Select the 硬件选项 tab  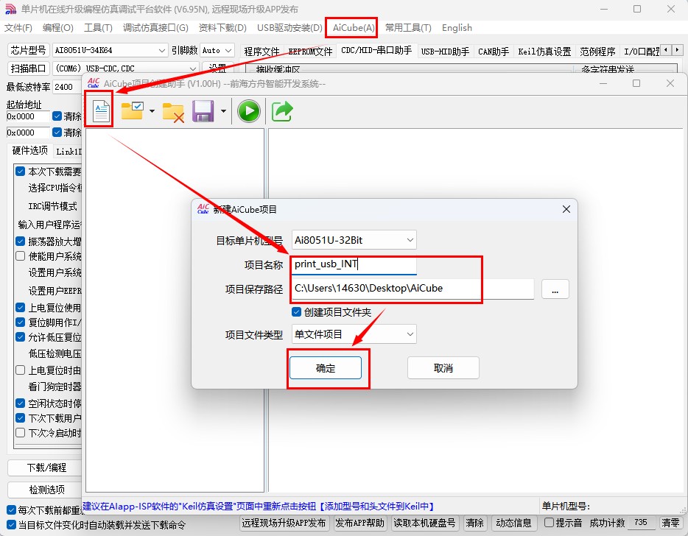(x=30, y=150)
